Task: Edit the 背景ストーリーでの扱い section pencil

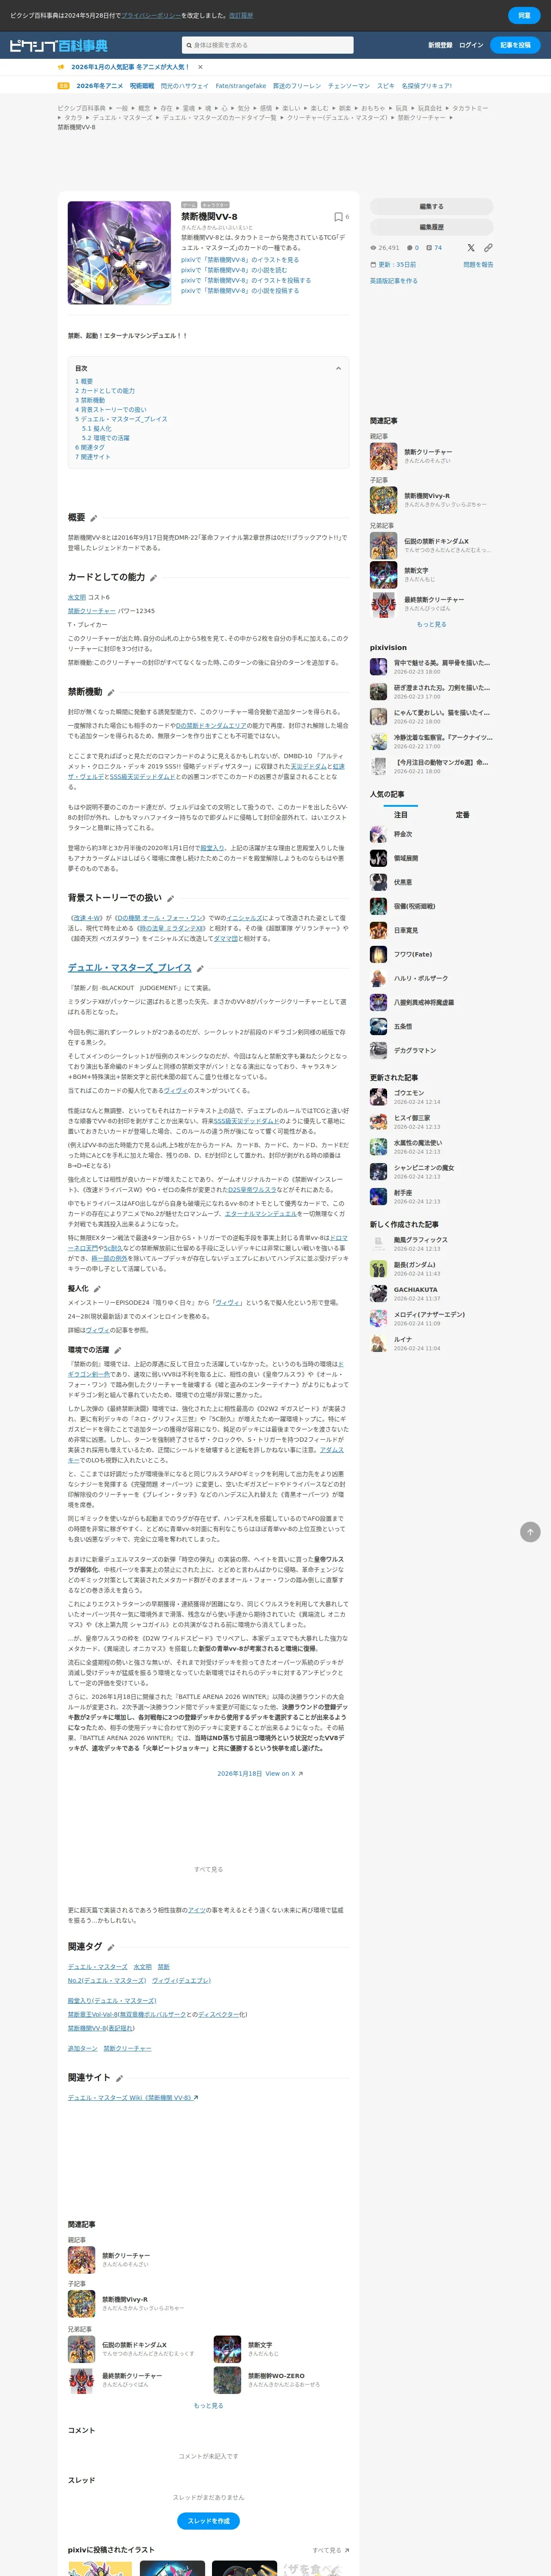Action: point(170,898)
